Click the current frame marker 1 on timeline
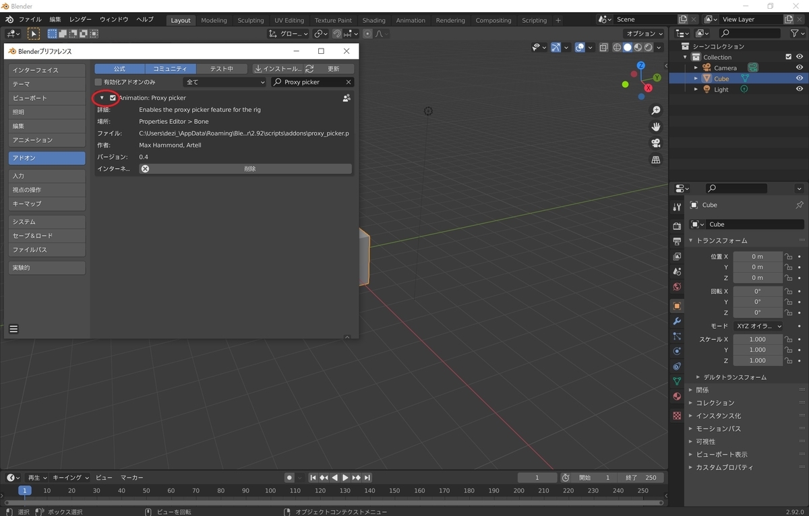 [x=25, y=490]
